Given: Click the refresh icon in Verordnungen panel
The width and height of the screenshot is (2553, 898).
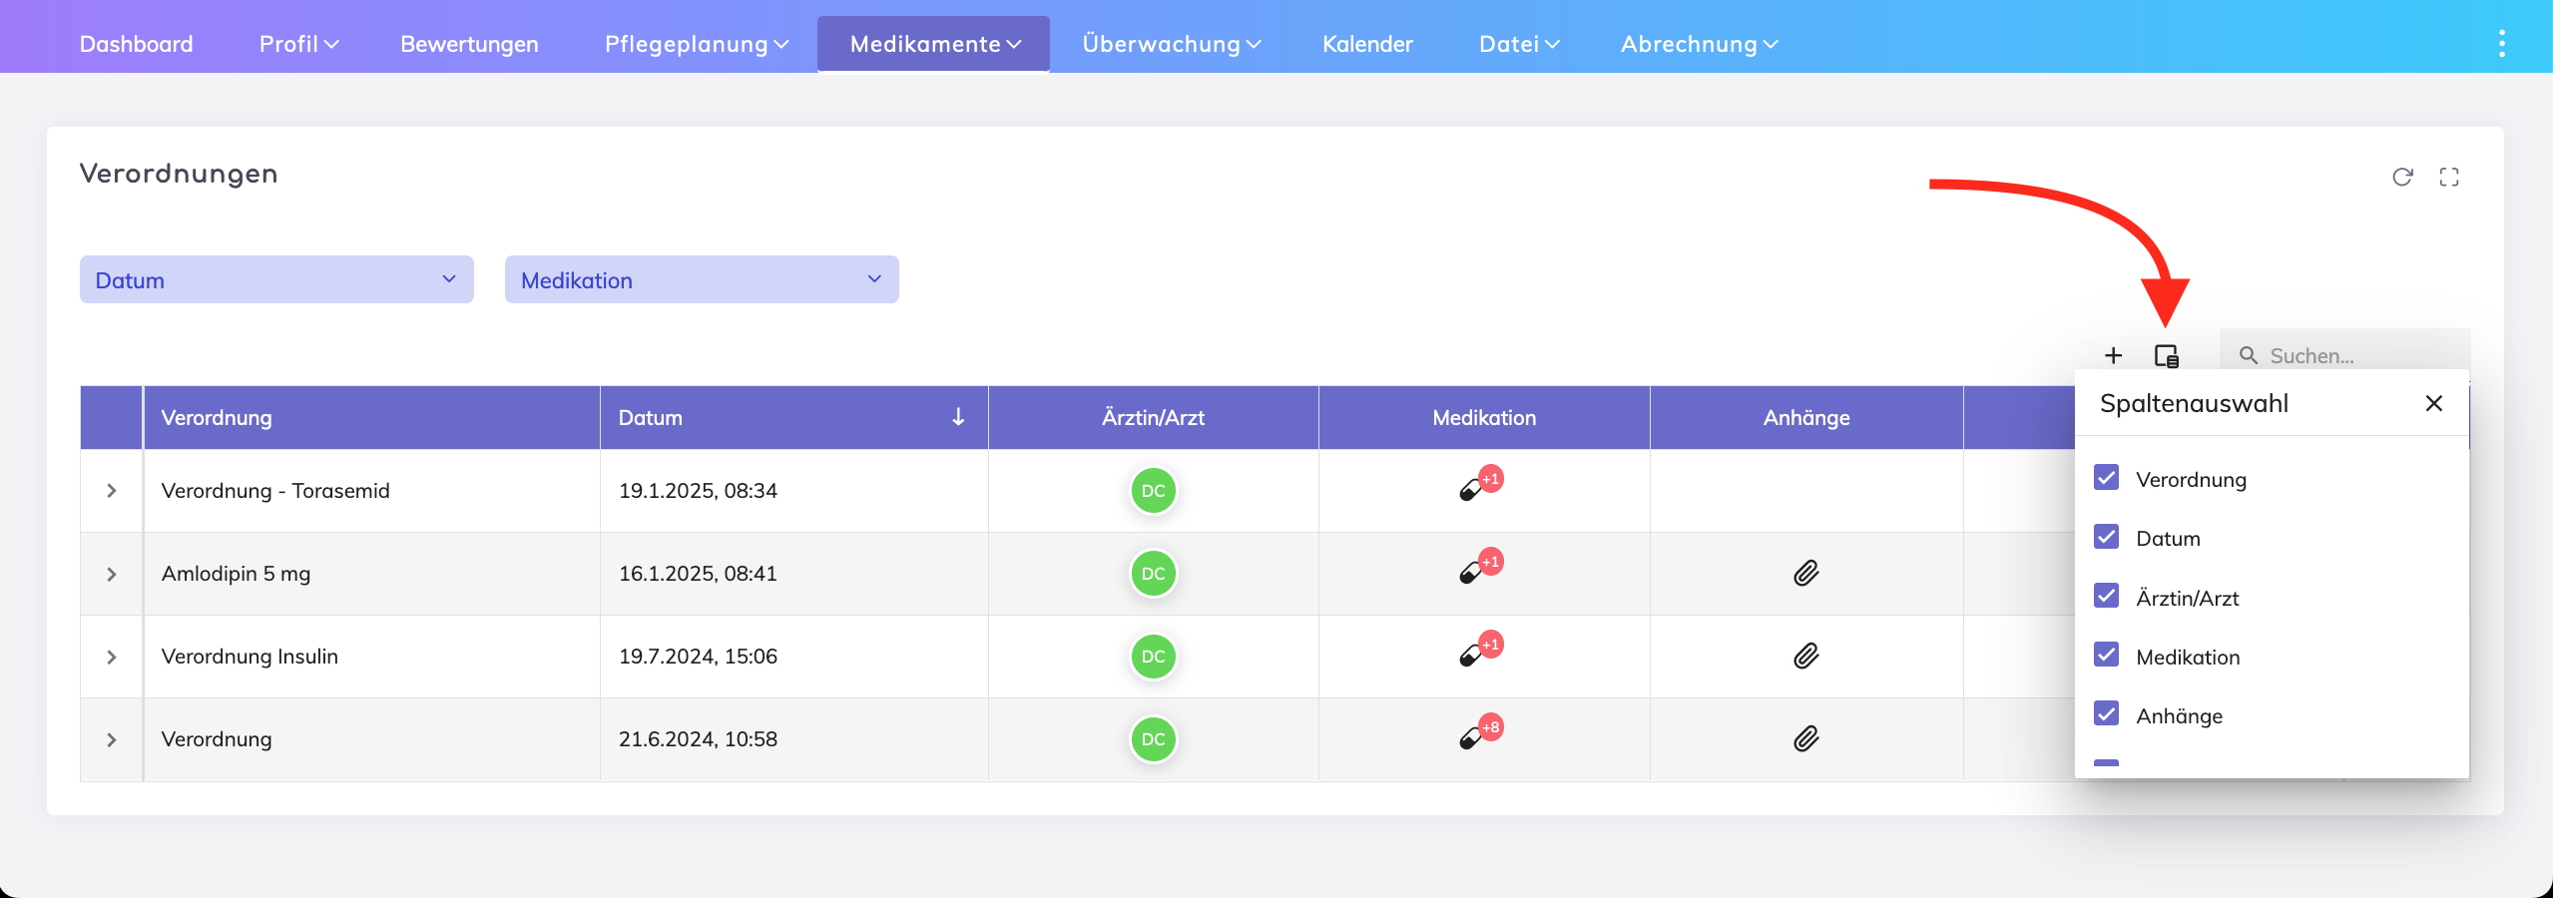Looking at the screenshot, I should pos(2402,177).
